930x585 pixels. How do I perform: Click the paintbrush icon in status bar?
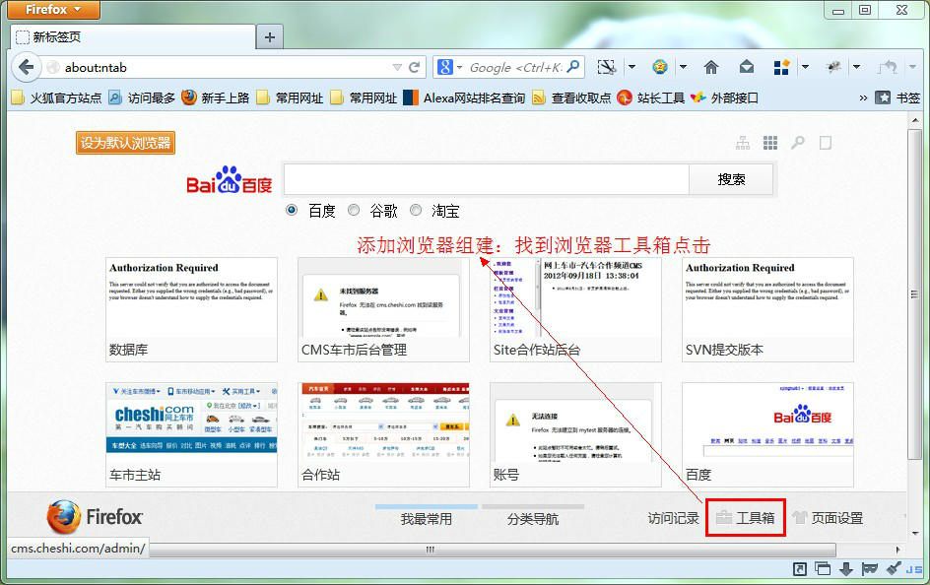[x=894, y=568]
